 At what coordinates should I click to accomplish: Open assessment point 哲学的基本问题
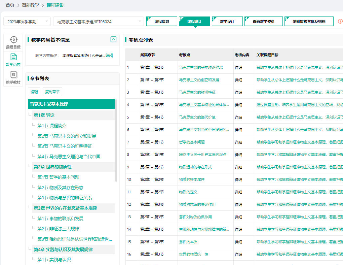click(x=192, y=142)
